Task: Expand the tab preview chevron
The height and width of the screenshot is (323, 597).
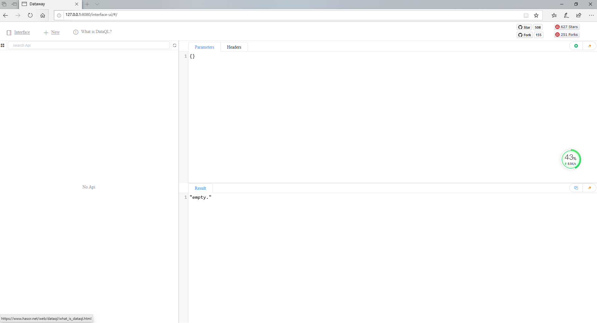Action: pos(97,4)
